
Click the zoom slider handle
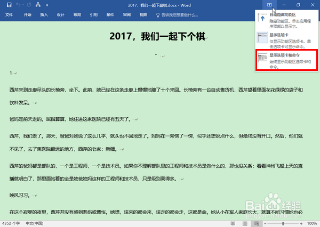point(283,224)
